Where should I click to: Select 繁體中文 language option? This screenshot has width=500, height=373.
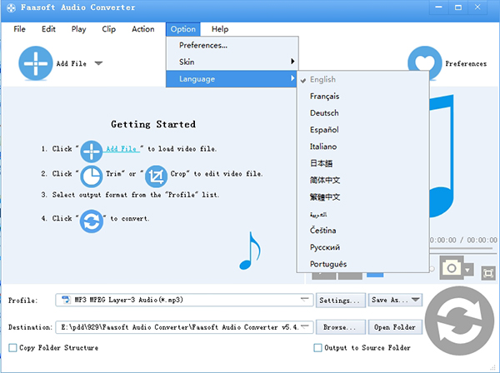pyautogui.click(x=362, y=196)
